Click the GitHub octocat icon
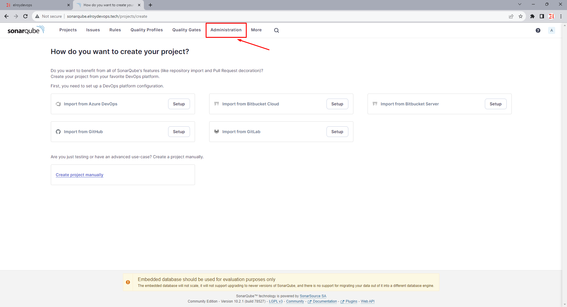 (58, 132)
